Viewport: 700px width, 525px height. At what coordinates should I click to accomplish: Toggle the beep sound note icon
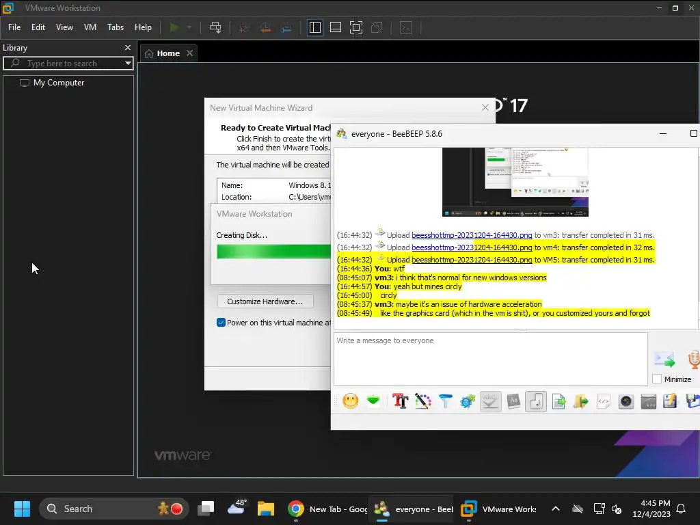(536, 401)
